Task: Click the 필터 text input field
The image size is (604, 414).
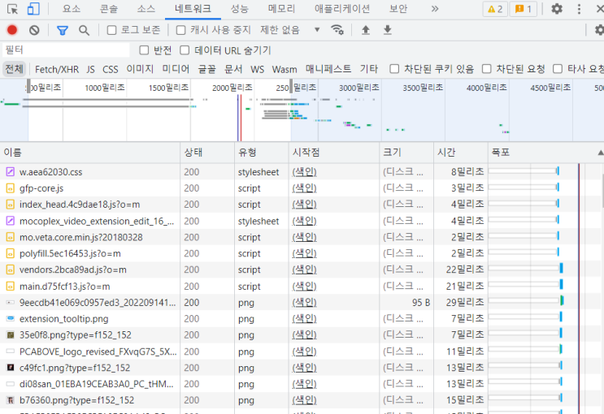Action: pos(67,50)
